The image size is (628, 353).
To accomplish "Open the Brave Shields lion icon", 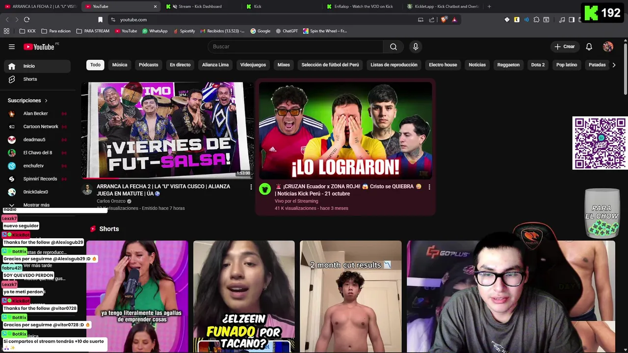I will pyautogui.click(x=444, y=20).
